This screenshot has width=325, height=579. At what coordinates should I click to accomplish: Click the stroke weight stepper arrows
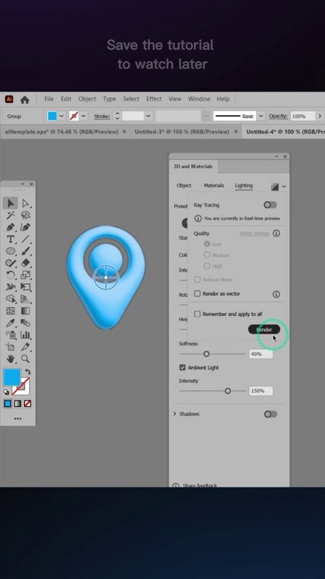click(117, 116)
